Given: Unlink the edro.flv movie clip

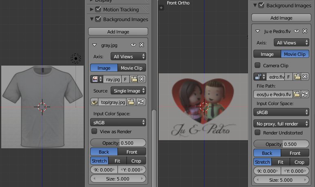Looking at the screenshot, I should [305, 77].
